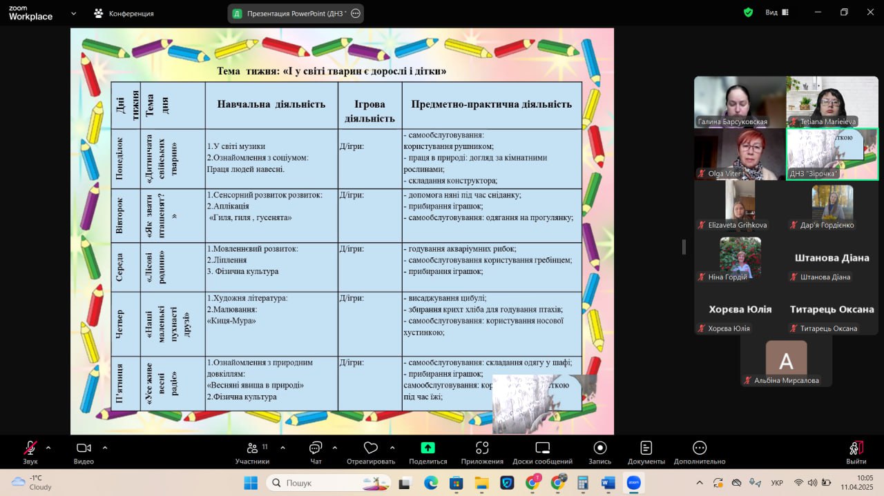Select Титарець Оксана participant tile
884x496 pixels.
point(832,309)
